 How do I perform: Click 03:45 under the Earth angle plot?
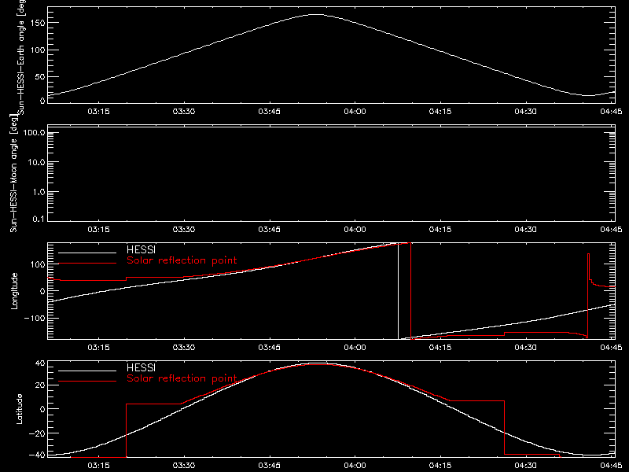269,112
